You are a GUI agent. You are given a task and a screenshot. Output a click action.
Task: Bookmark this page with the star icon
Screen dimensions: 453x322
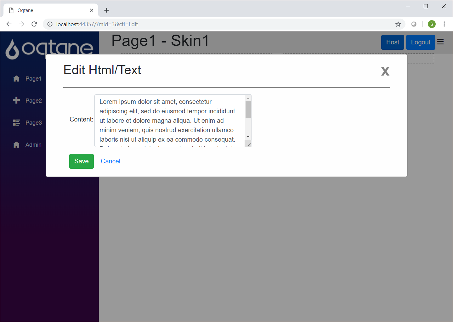tap(398, 24)
